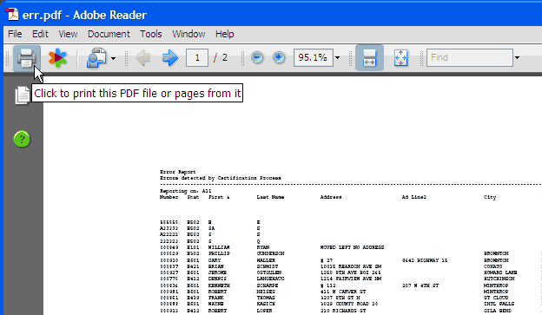Expand the Start Meeting dropdown arrow
The image size is (542, 315).
[x=113, y=58]
